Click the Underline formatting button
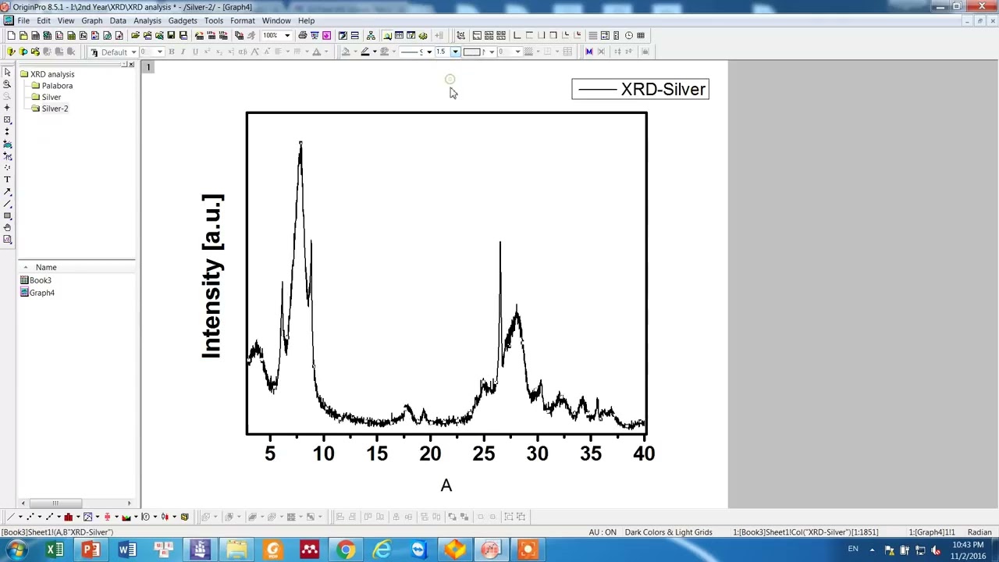The image size is (999, 562). 195,52
